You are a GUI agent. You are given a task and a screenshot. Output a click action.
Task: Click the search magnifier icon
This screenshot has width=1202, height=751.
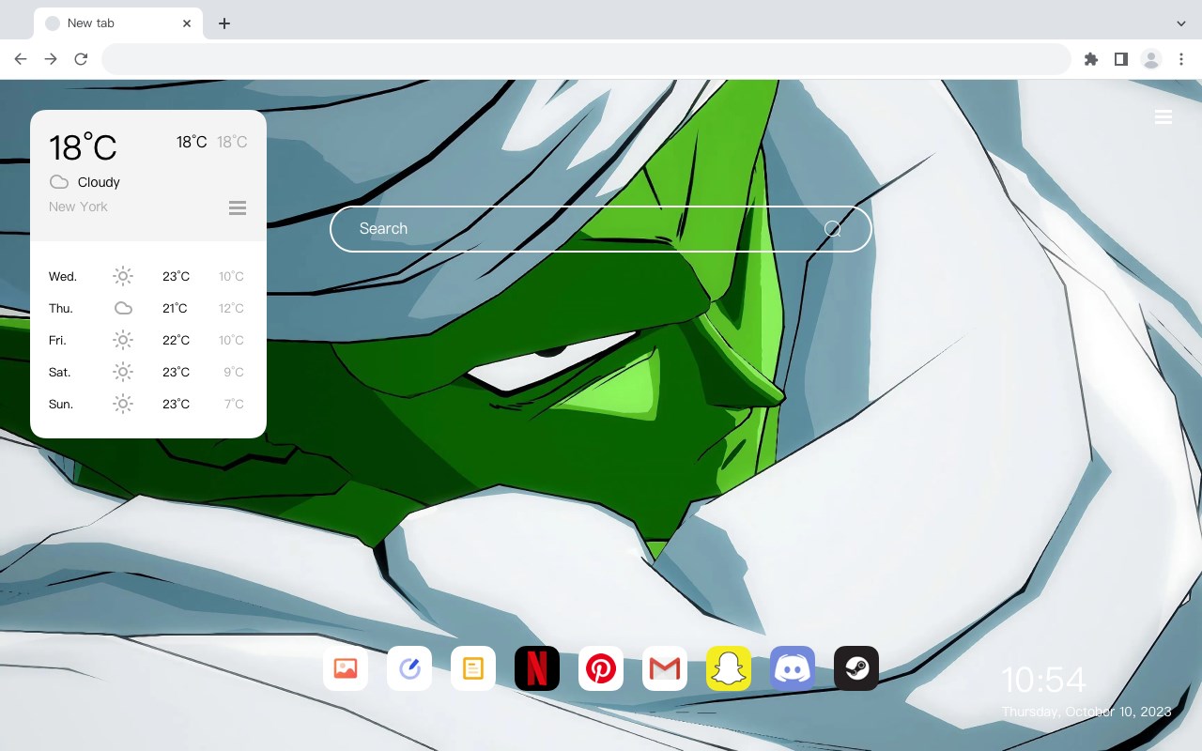[x=832, y=228]
